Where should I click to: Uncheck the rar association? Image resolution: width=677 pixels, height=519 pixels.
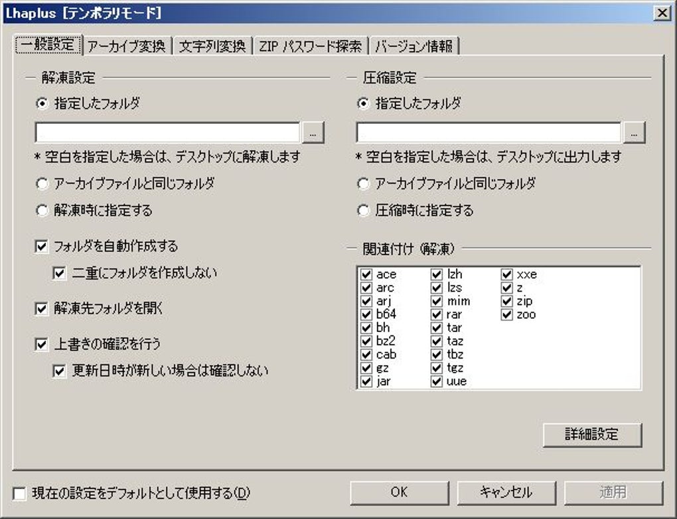tap(437, 315)
